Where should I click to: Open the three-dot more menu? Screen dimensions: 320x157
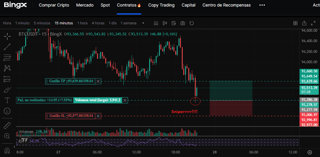262,5
